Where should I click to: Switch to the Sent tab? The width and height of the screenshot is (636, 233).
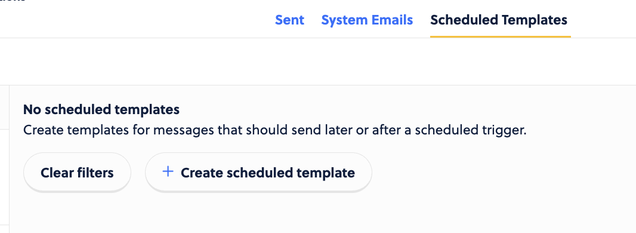click(x=289, y=20)
